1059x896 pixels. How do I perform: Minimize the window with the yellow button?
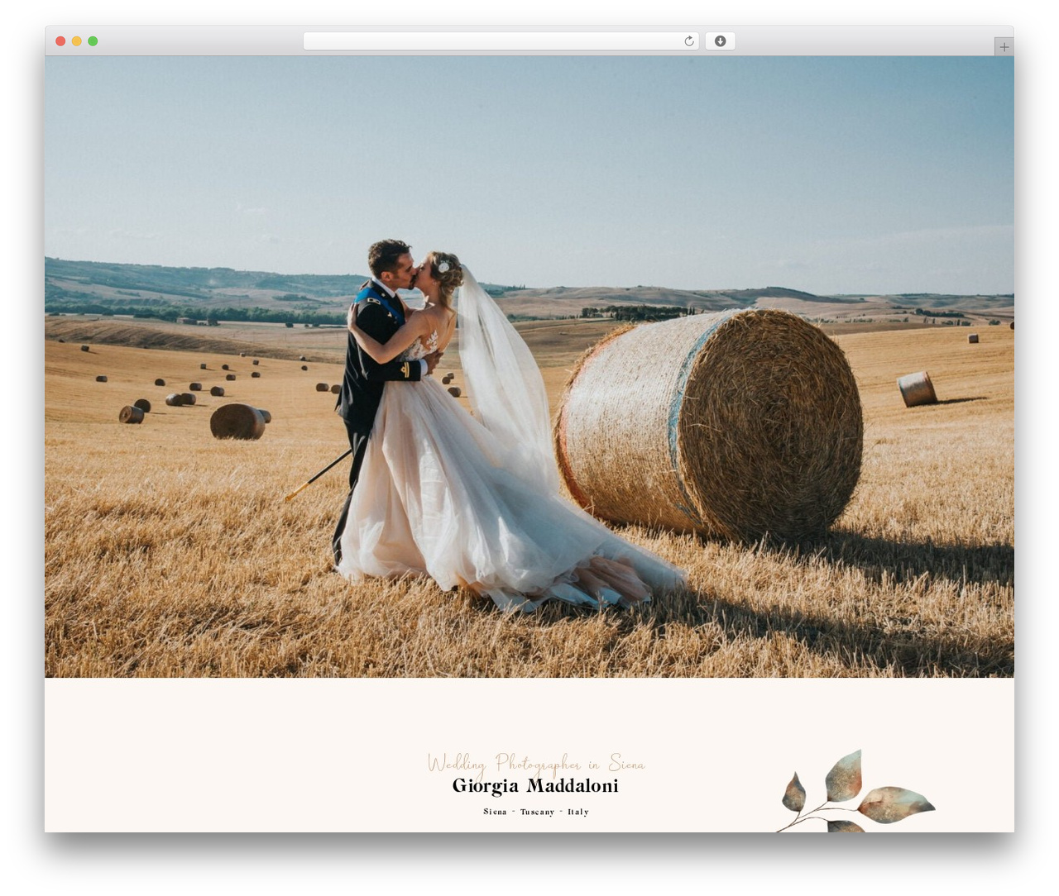77,41
